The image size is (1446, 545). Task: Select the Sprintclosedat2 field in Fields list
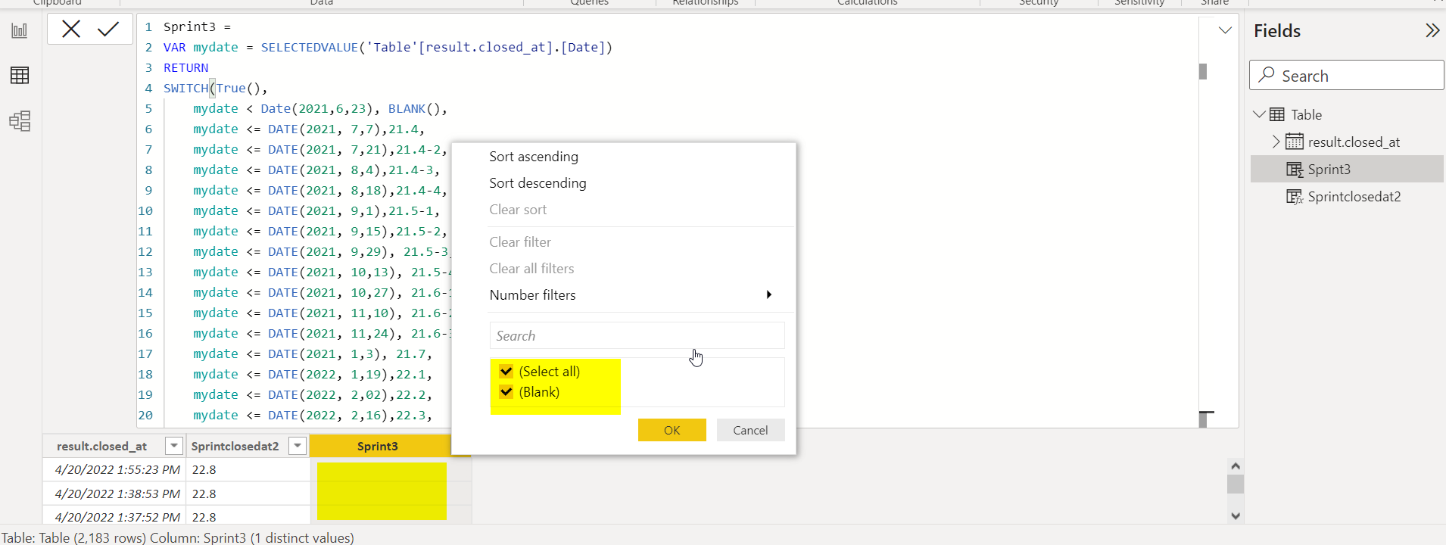click(x=1354, y=197)
